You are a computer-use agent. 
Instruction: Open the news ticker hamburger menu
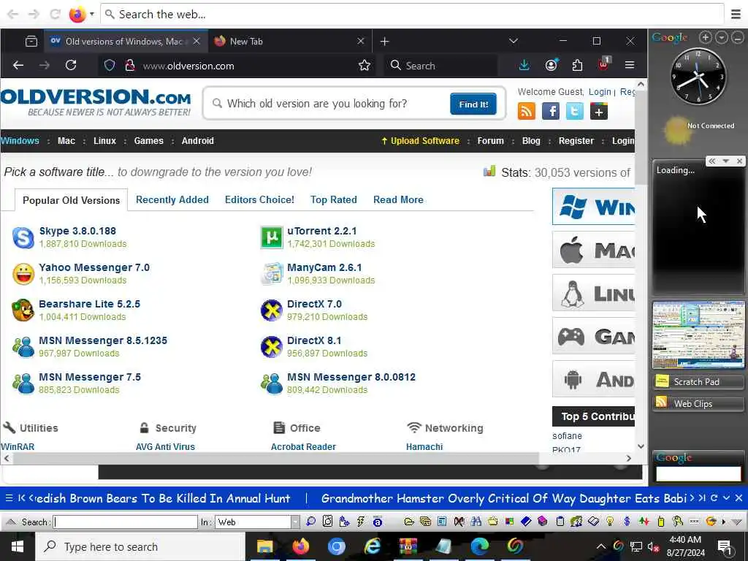pos(9,498)
